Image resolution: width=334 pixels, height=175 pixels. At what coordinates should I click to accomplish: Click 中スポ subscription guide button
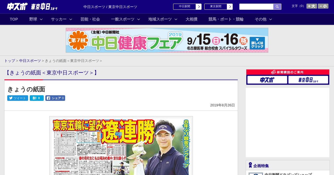267,80
